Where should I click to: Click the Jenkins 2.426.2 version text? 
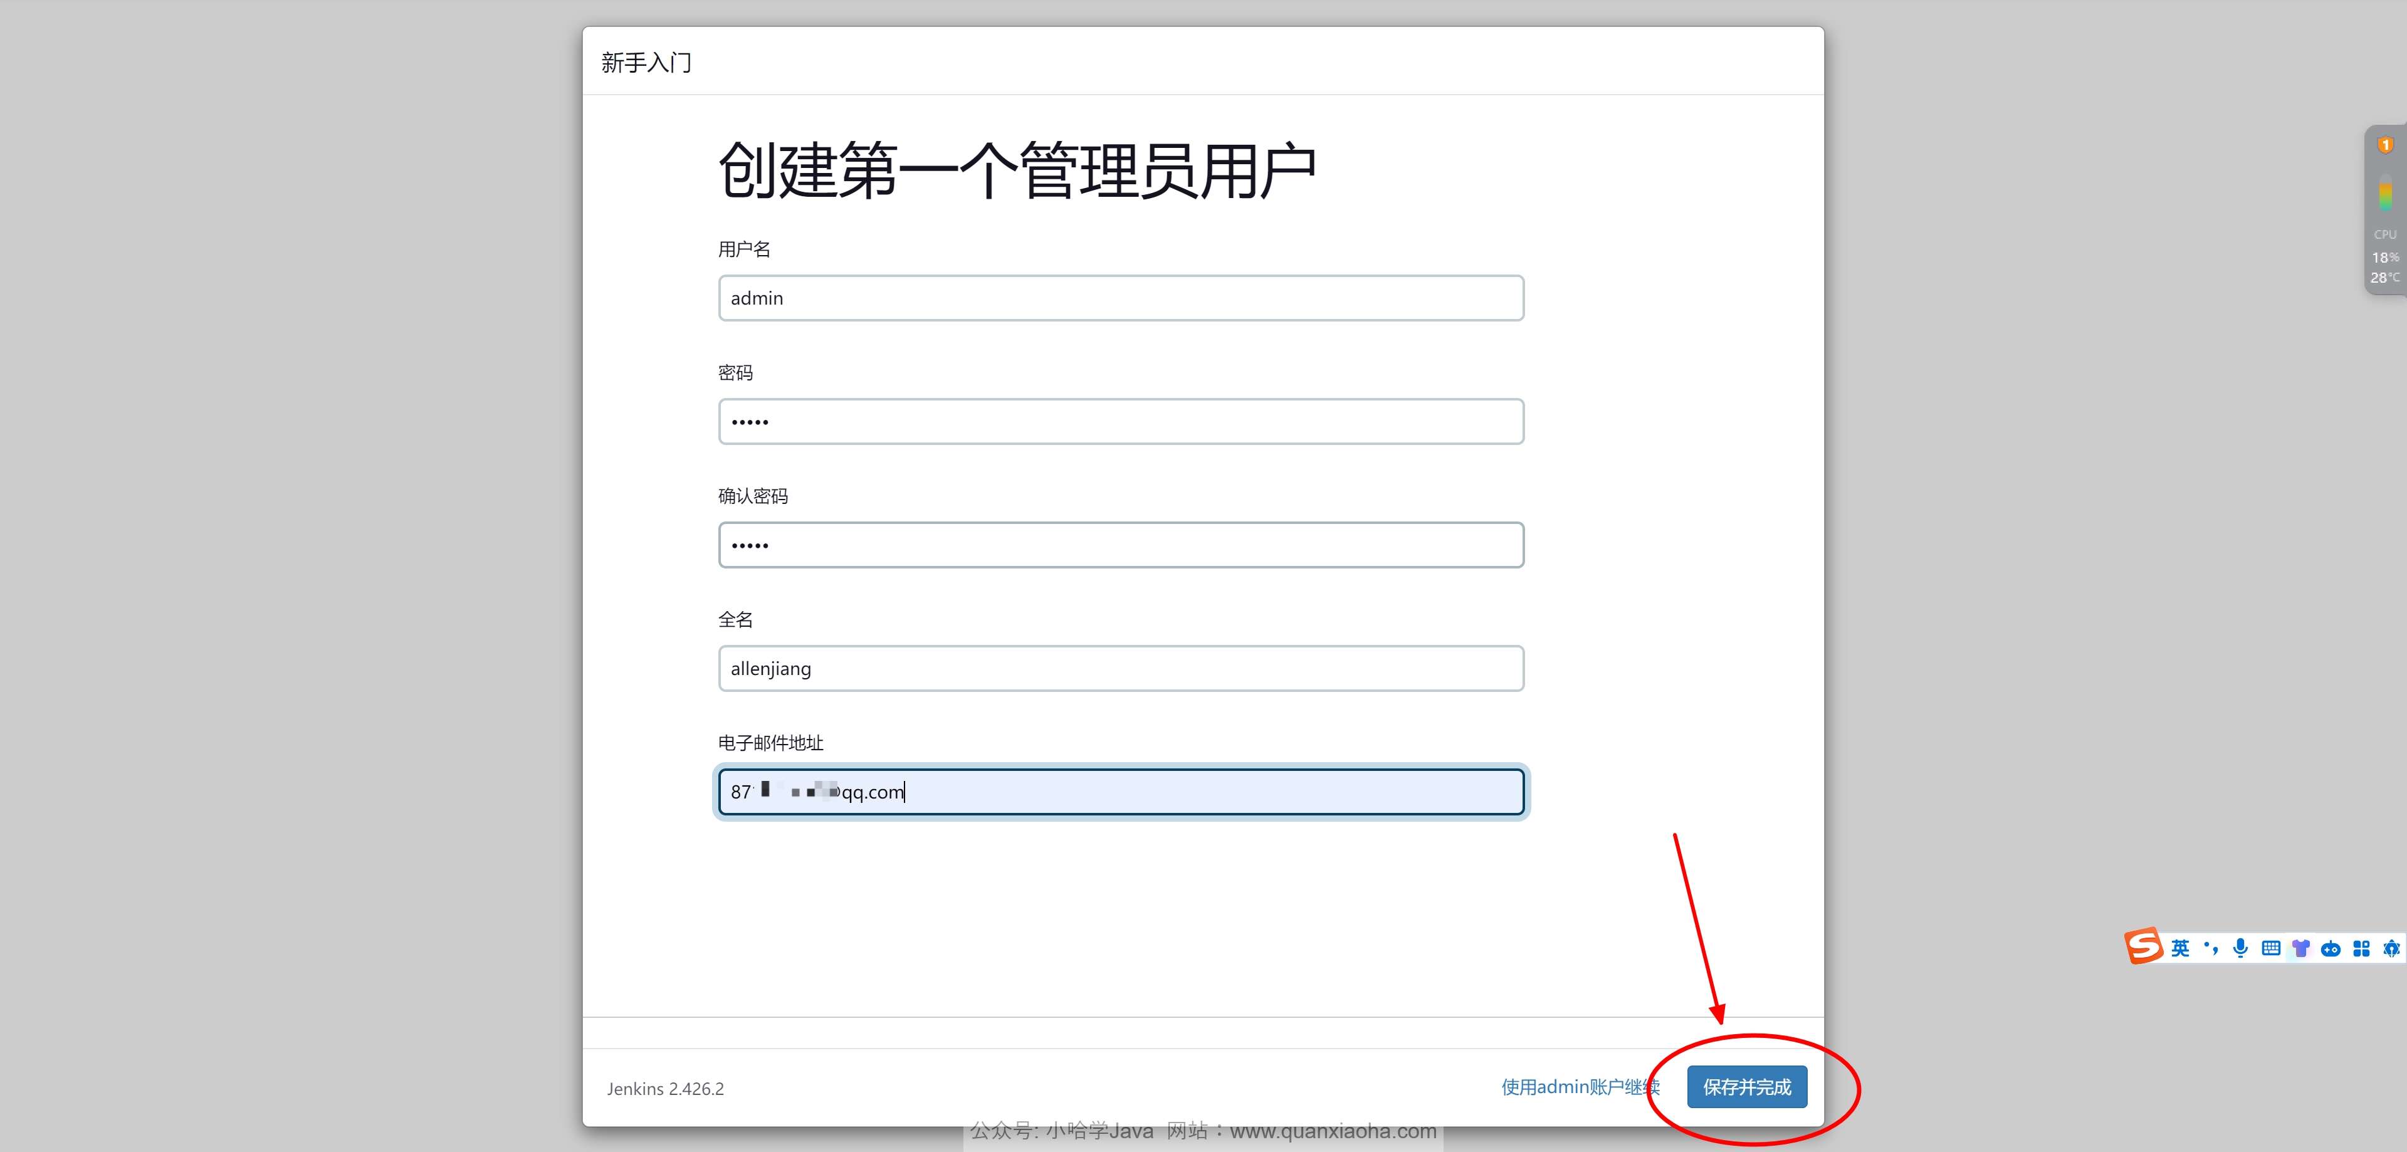[665, 1089]
